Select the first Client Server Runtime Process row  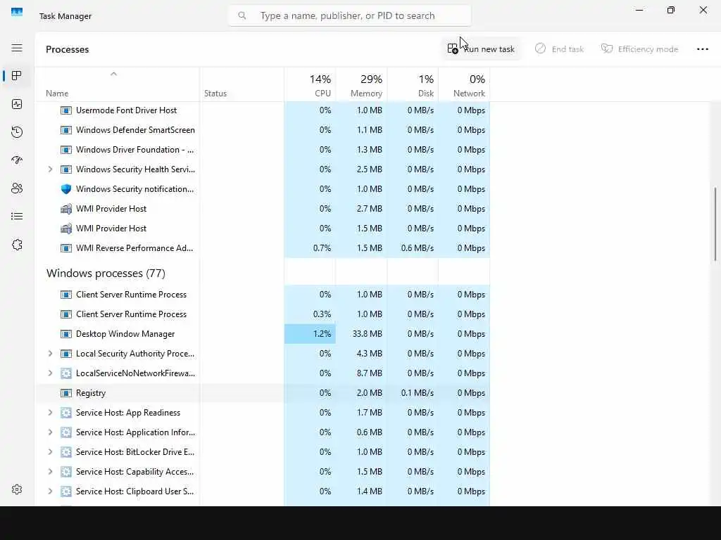coord(263,295)
